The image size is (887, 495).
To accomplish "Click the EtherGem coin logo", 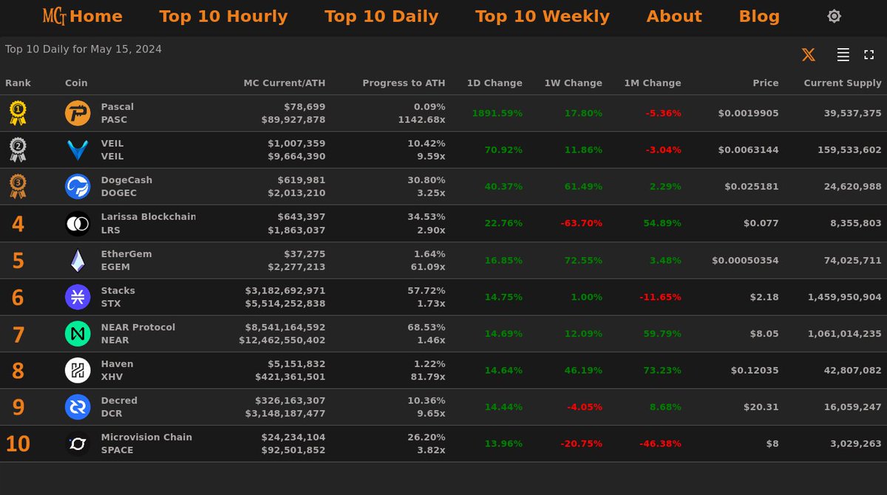I will click(78, 260).
